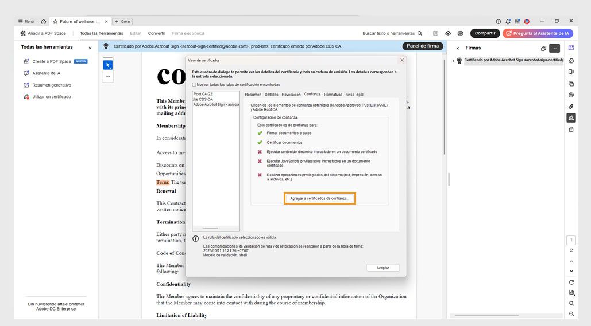The width and height of the screenshot is (591, 326).
Task: Open the Menú hamburger menu
Action: 26,21
